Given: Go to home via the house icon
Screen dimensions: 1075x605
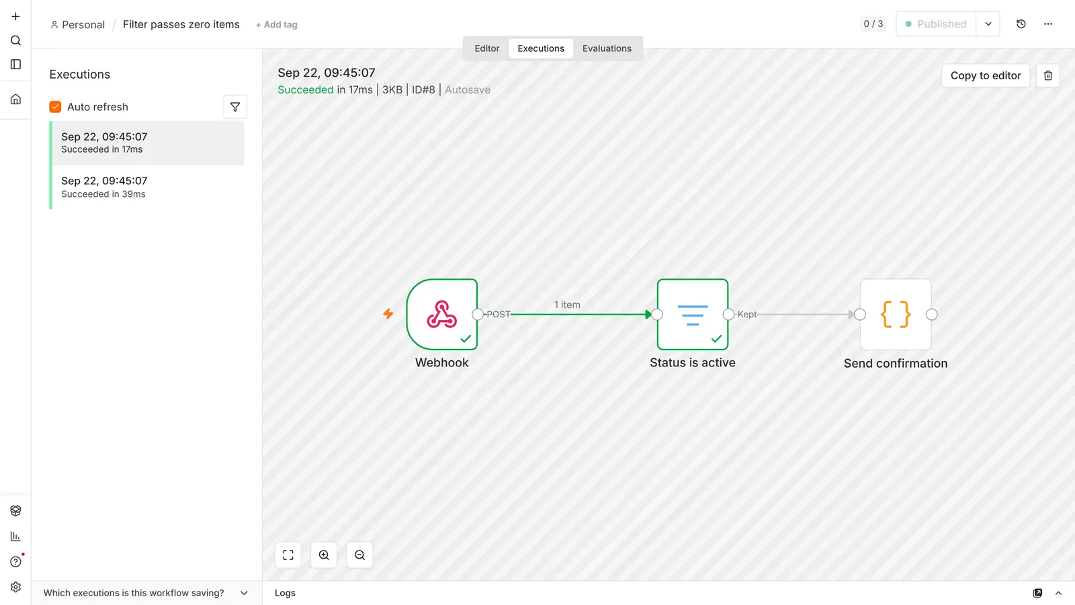Looking at the screenshot, I should (15, 99).
